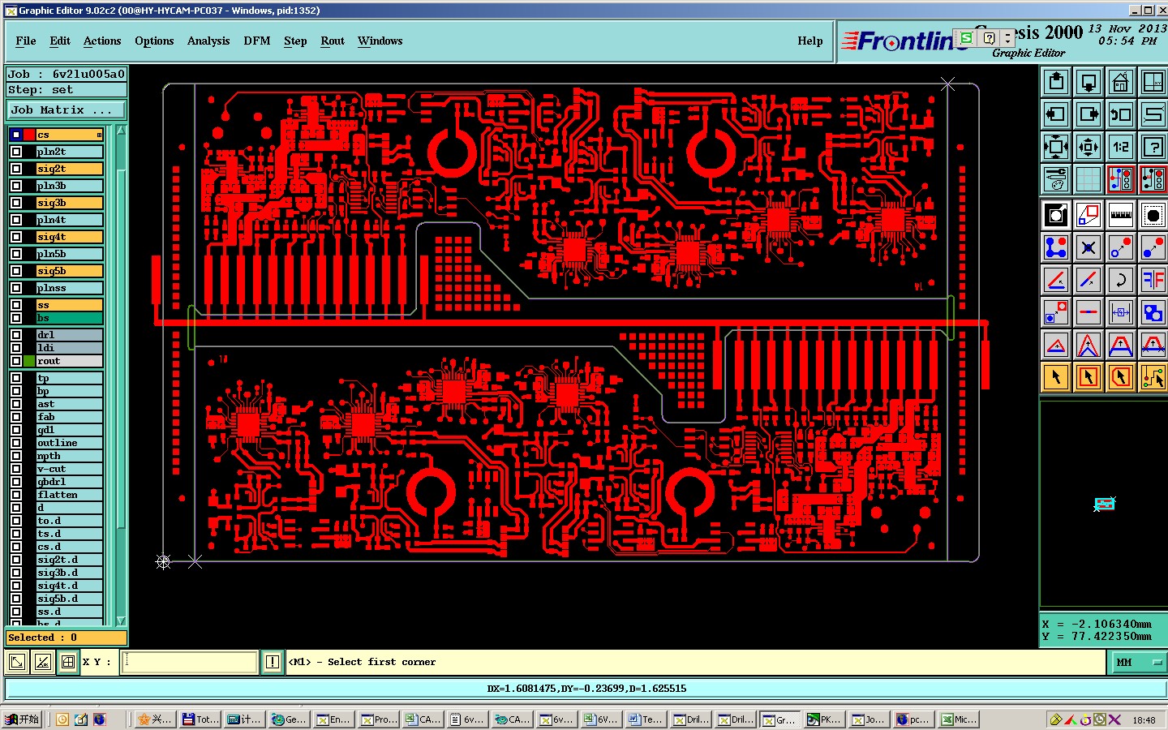
Task: Click the X delete feature icon
Action: (x=1089, y=247)
